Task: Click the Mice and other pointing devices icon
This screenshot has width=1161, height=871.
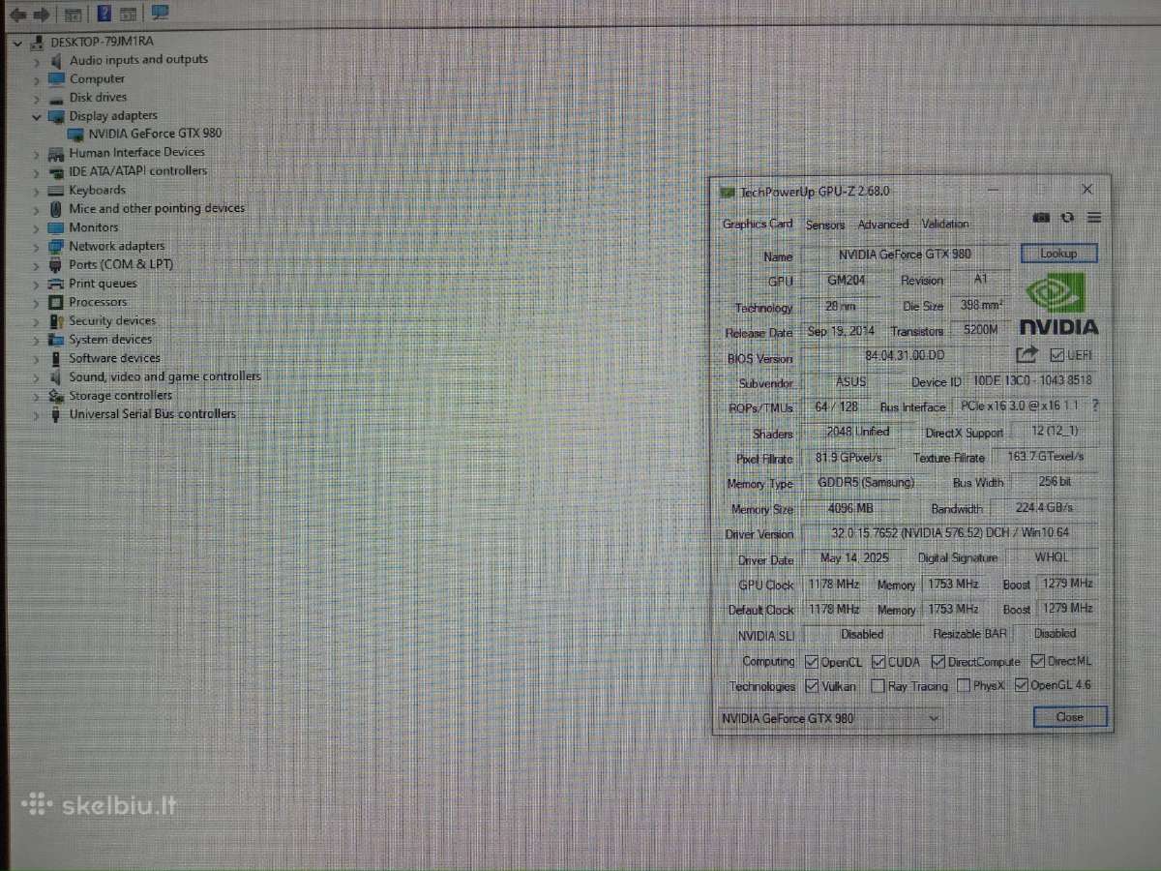Action: (56, 209)
